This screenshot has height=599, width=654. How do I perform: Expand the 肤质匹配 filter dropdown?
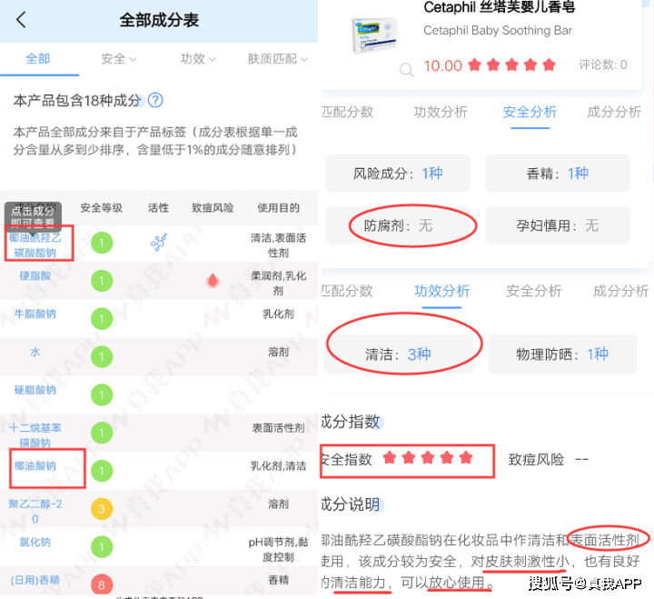click(x=277, y=59)
